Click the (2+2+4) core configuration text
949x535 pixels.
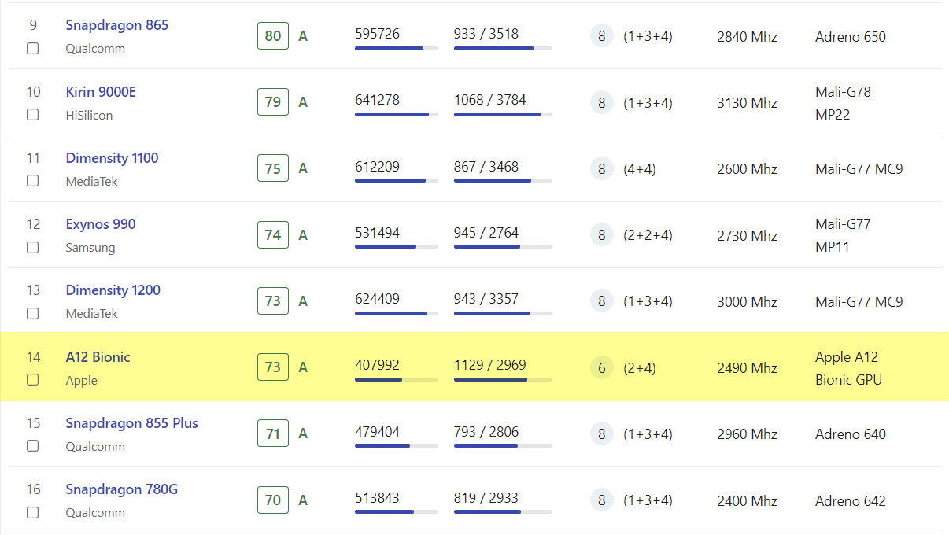tap(648, 235)
